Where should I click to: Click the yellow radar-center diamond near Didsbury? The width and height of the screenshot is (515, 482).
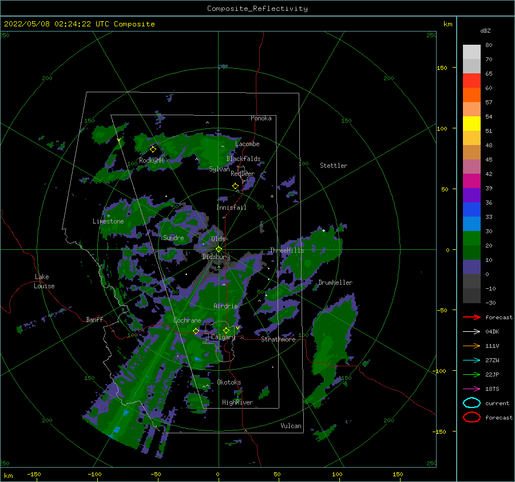click(219, 249)
